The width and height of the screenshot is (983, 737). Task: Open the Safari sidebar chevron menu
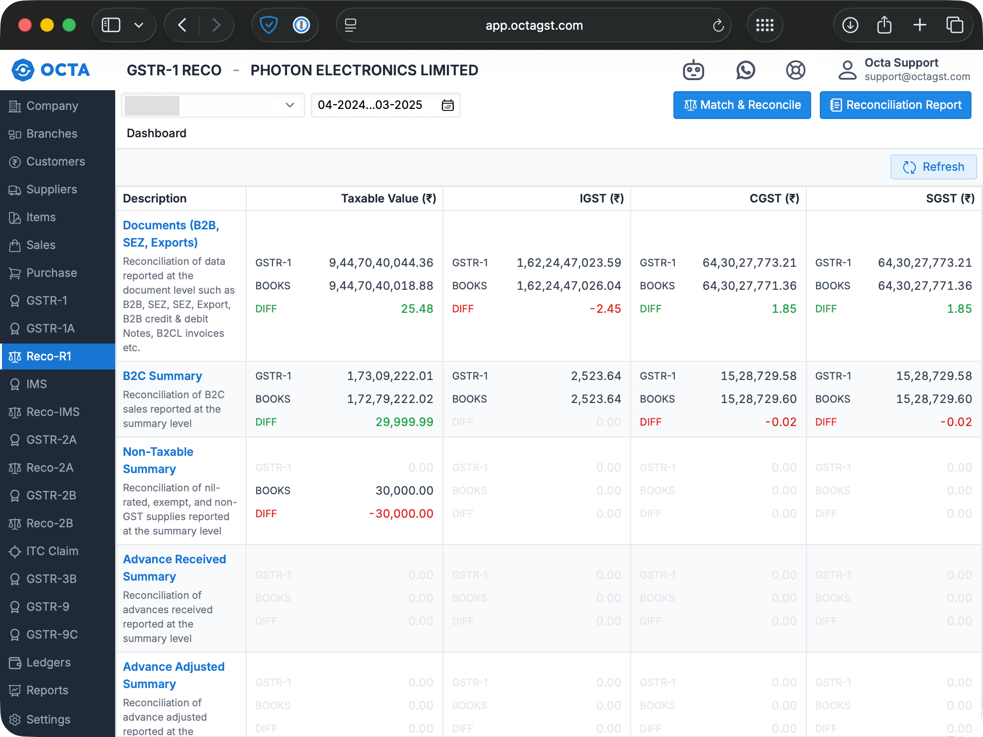coord(139,25)
